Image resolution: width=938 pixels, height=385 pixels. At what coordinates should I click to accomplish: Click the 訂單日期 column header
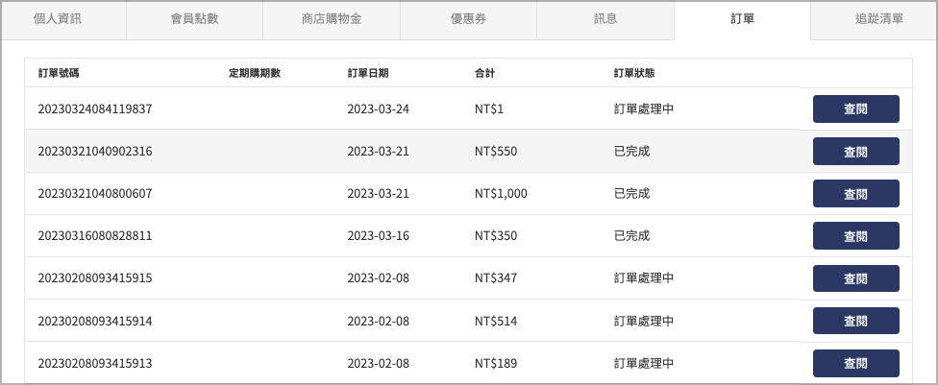click(x=367, y=74)
